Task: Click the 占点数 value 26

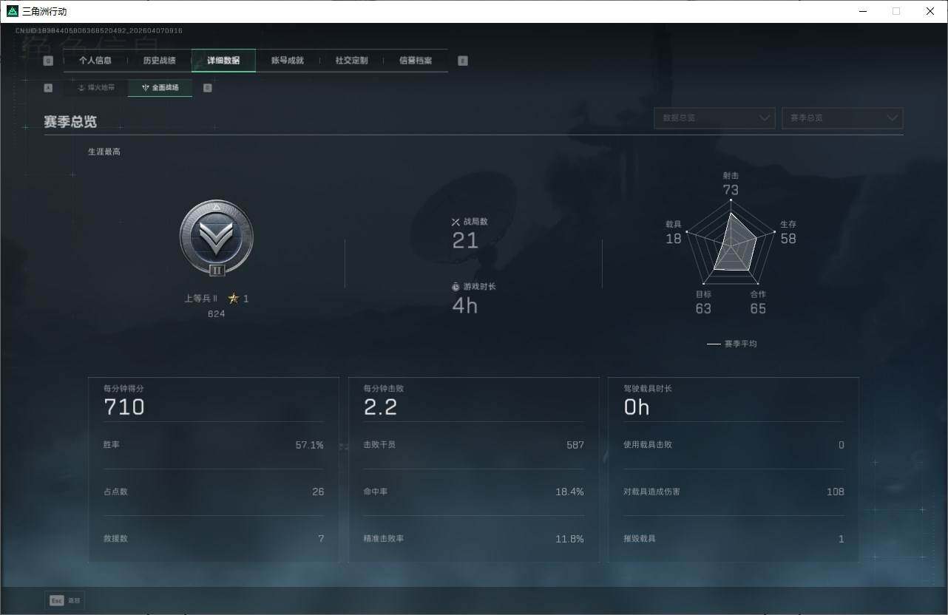Action: coord(318,492)
